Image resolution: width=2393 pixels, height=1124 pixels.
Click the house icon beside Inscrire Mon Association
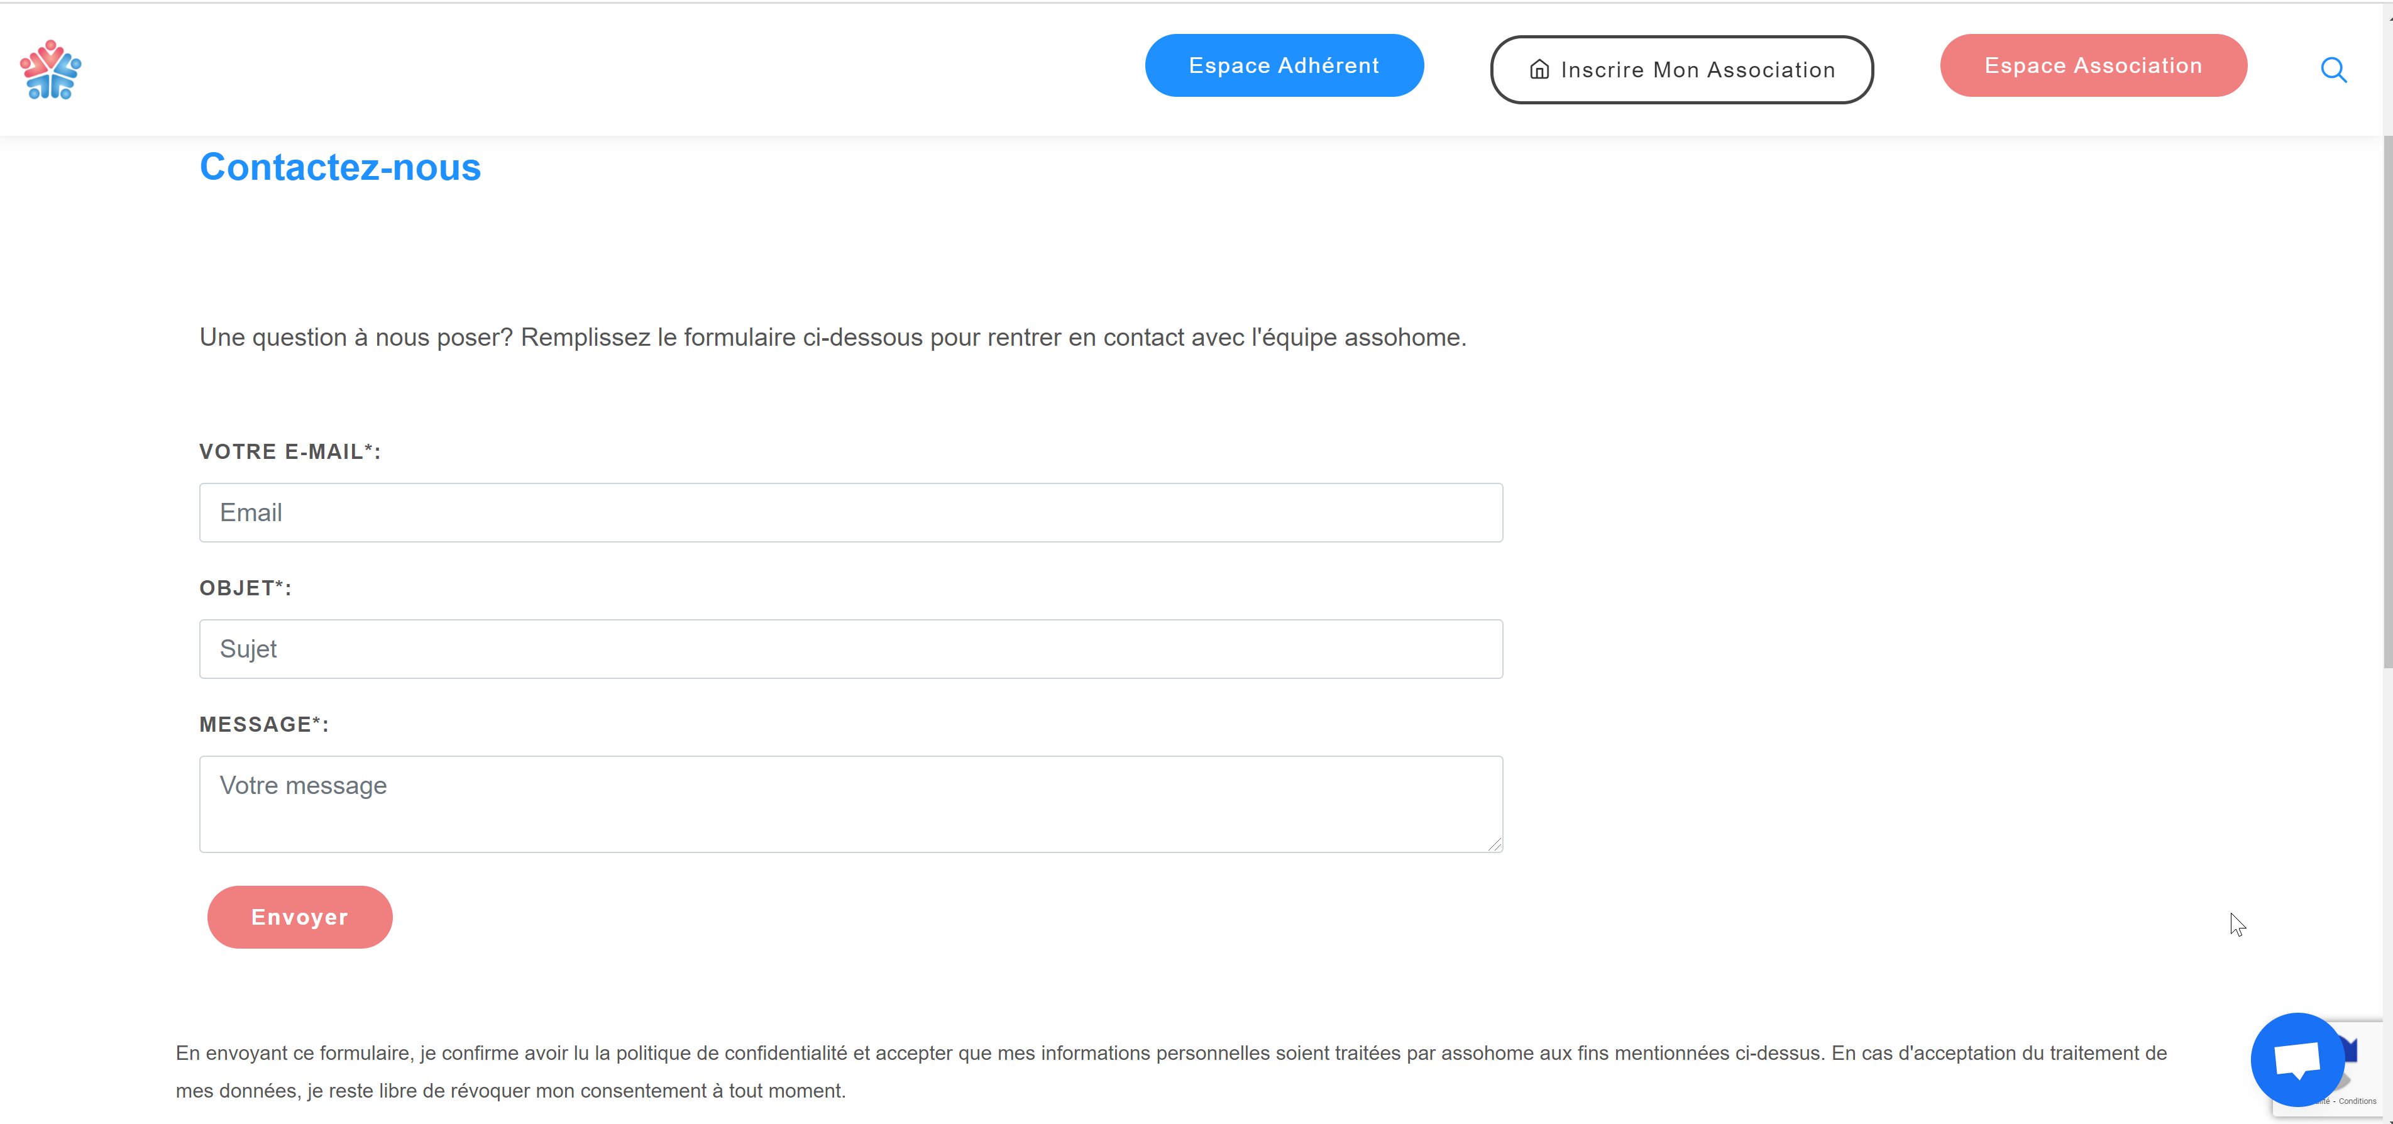tap(1539, 70)
